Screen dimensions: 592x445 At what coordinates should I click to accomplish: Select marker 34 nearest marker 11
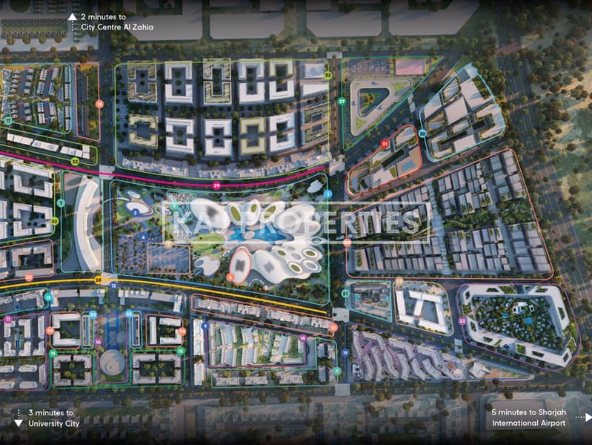pos(50,331)
